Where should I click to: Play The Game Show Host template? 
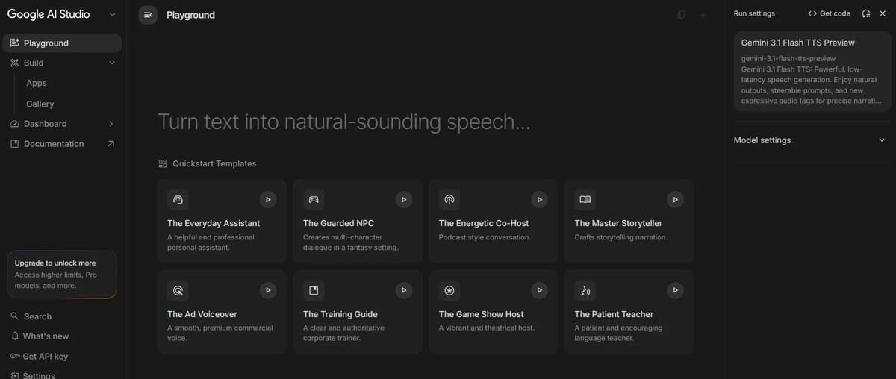pyautogui.click(x=540, y=290)
